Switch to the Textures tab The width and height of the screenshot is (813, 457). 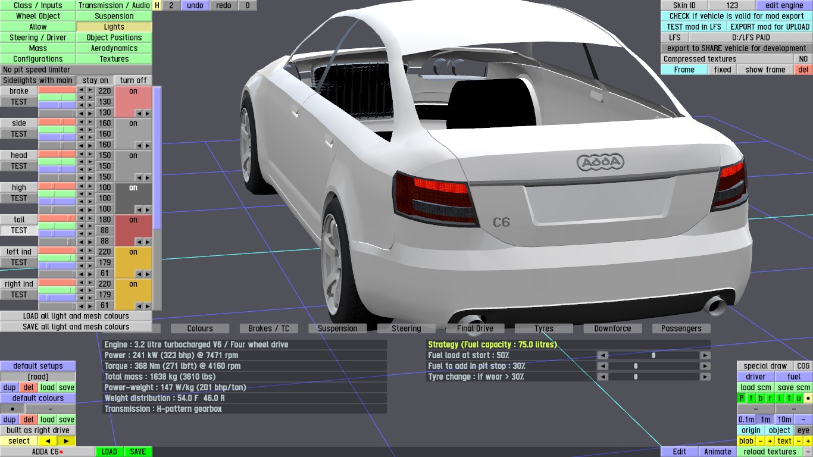pos(114,59)
